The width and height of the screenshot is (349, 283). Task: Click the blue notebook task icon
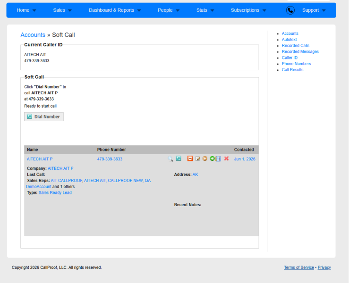coord(218,159)
